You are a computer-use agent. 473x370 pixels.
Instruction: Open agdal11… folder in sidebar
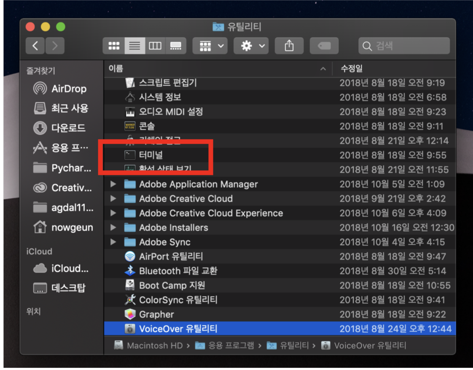[63, 207]
